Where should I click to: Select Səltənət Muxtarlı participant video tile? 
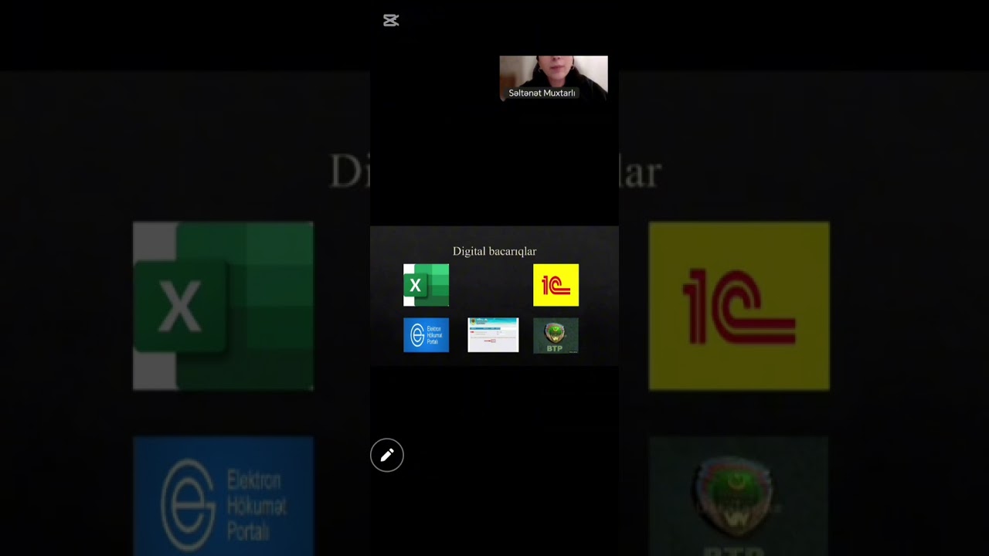(x=553, y=79)
